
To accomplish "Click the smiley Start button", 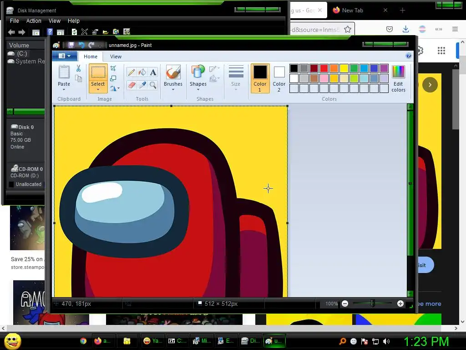I will click(13, 341).
